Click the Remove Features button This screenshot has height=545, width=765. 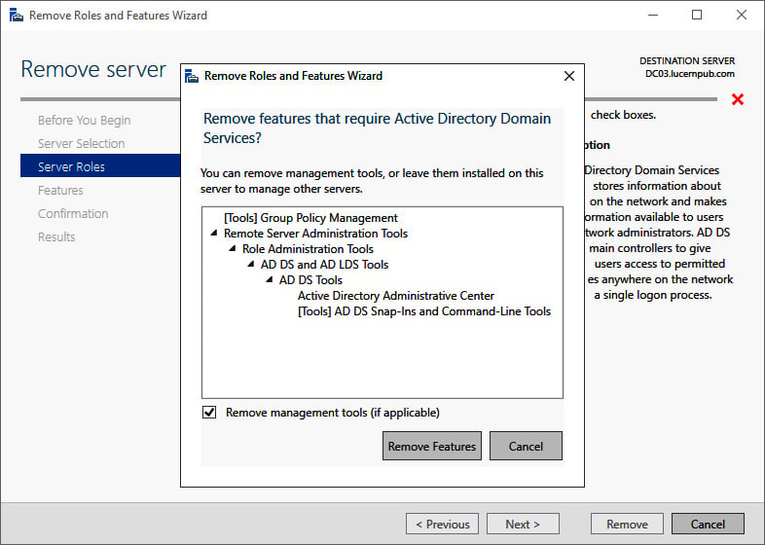[x=432, y=446]
